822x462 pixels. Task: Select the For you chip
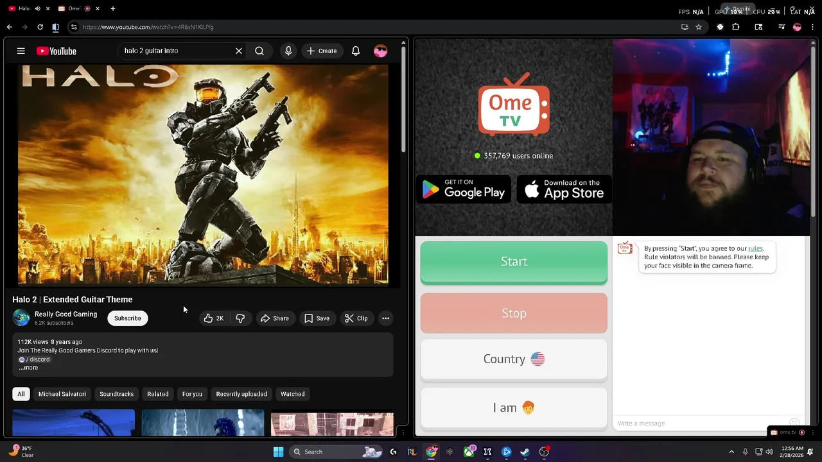point(192,394)
